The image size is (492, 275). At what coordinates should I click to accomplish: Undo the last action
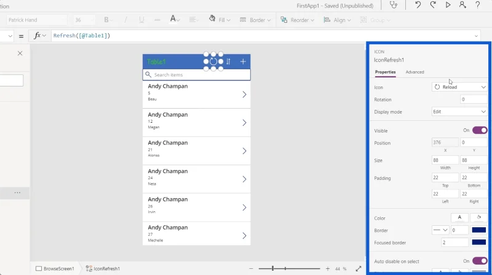coord(418,5)
